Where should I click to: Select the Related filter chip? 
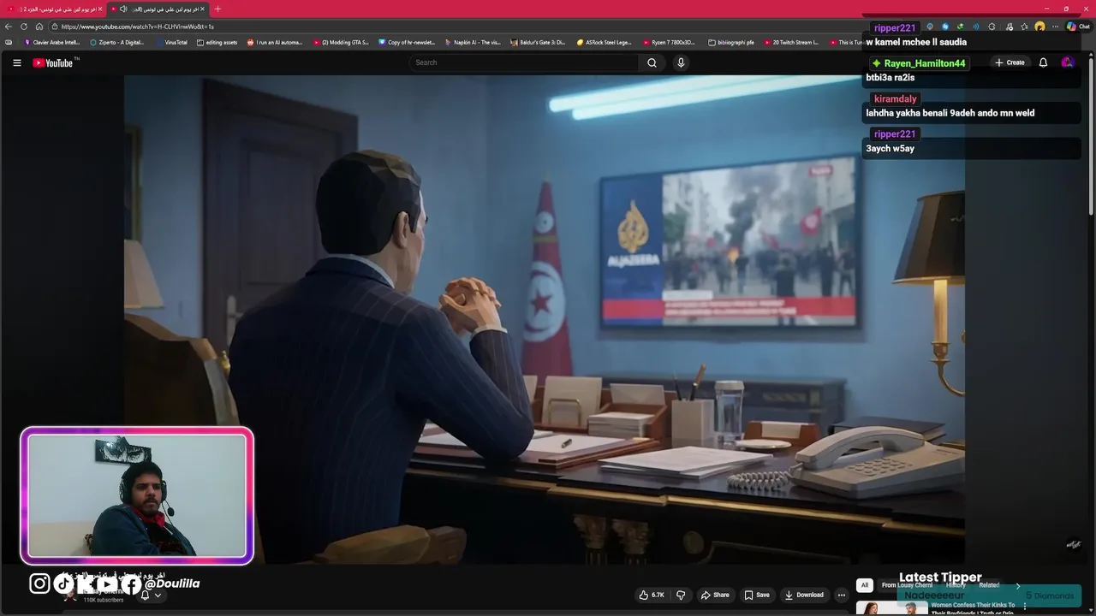989,585
